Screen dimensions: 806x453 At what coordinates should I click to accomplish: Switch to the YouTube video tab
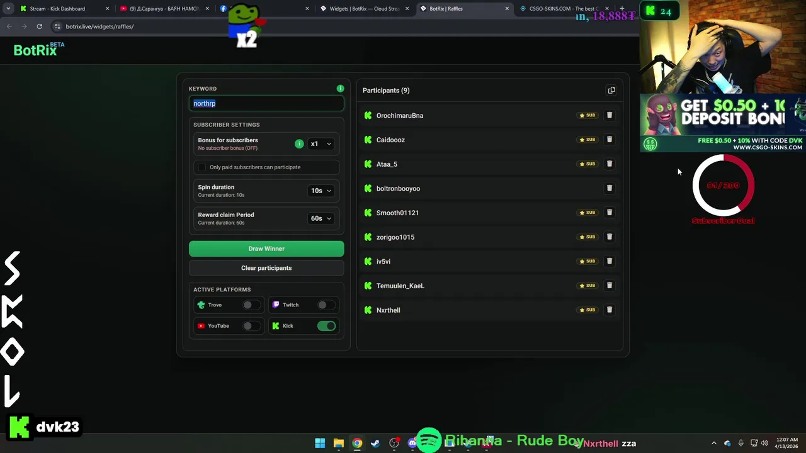point(165,9)
